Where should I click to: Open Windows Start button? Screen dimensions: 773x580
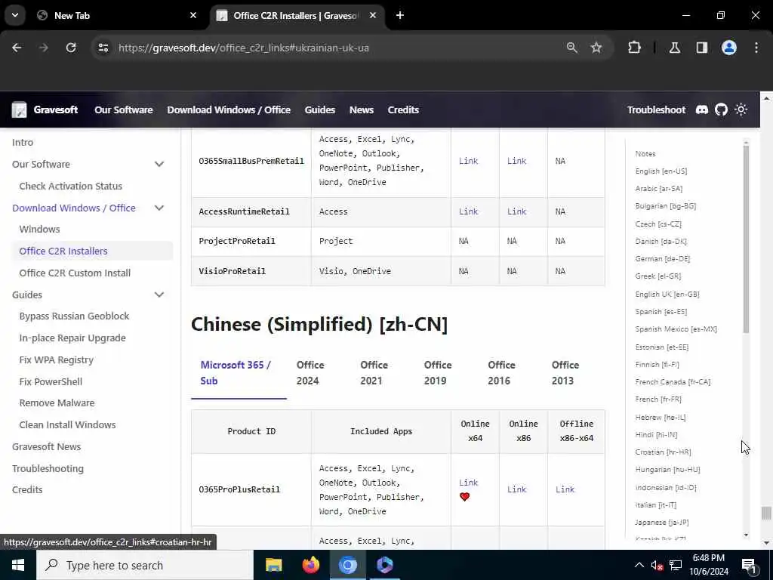coord(18,565)
